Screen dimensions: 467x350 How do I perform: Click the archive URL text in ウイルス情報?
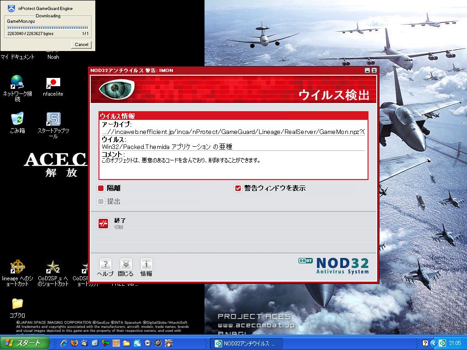pos(233,132)
